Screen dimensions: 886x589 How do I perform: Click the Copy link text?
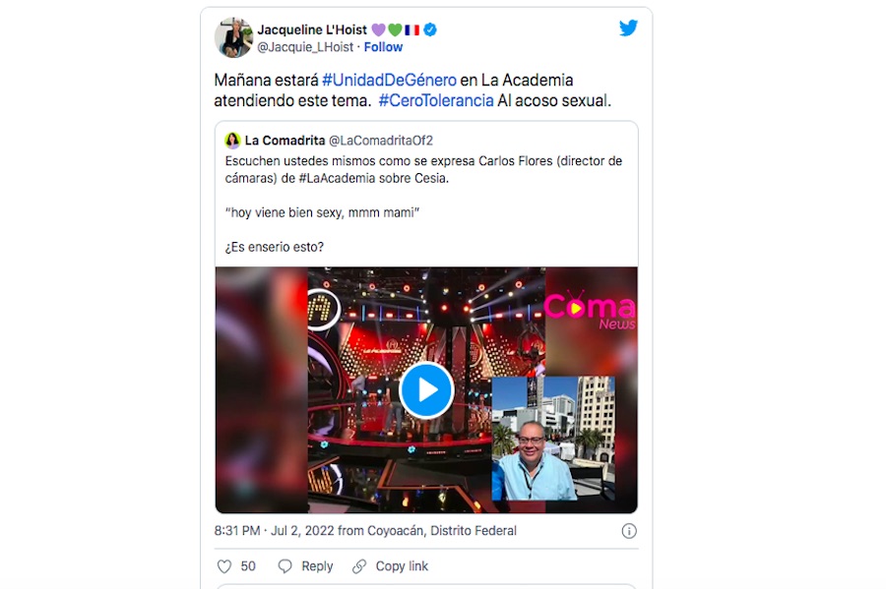click(x=402, y=566)
